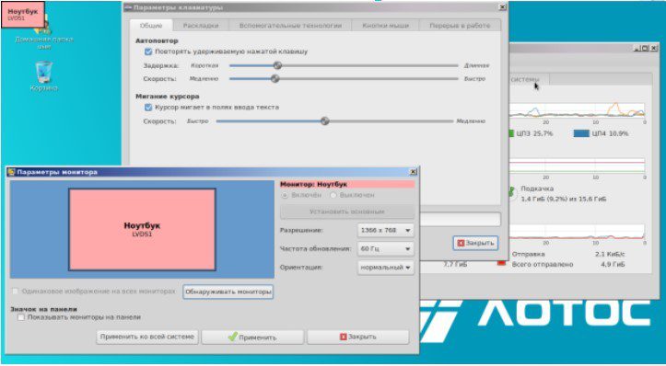Open the Разрешение 1366 x 768 dropdown

[386, 230]
